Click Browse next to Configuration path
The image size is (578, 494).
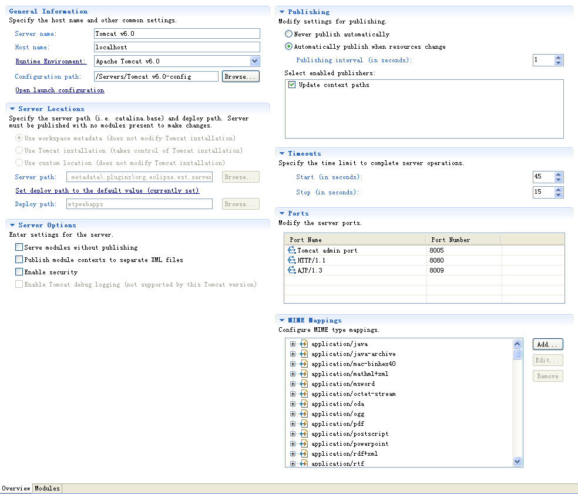[x=241, y=76]
